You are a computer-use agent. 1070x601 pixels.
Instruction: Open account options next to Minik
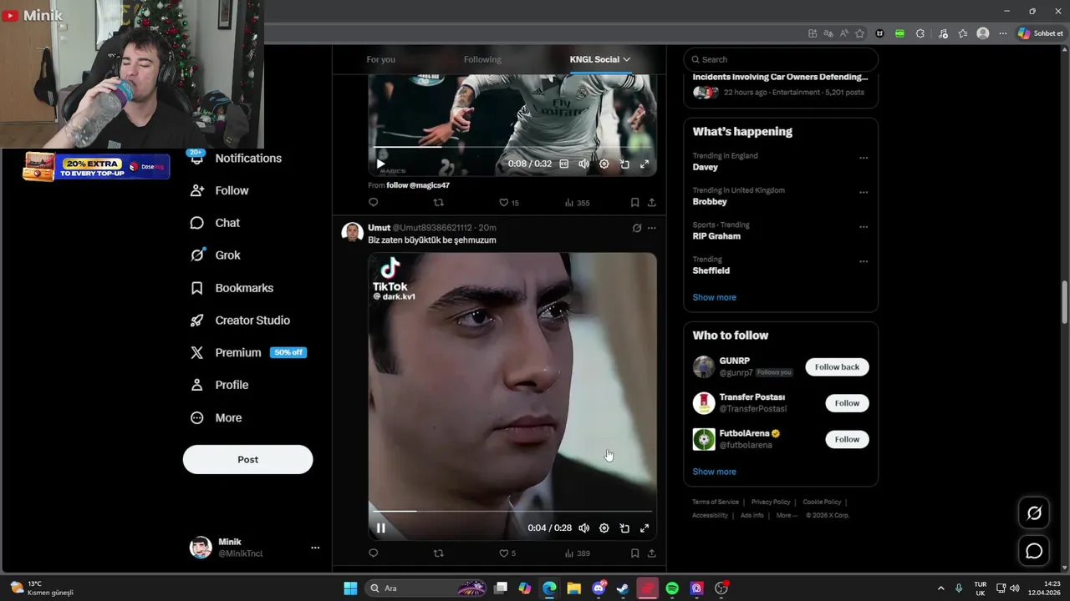tap(315, 548)
